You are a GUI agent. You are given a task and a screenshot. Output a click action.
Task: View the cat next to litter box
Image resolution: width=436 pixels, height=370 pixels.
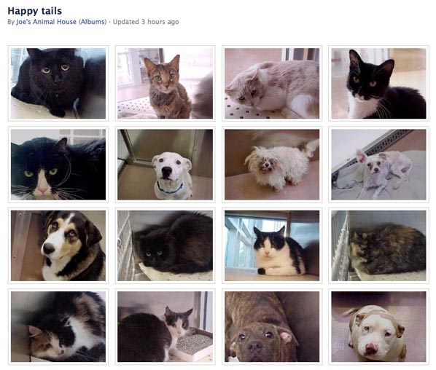coord(166,327)
